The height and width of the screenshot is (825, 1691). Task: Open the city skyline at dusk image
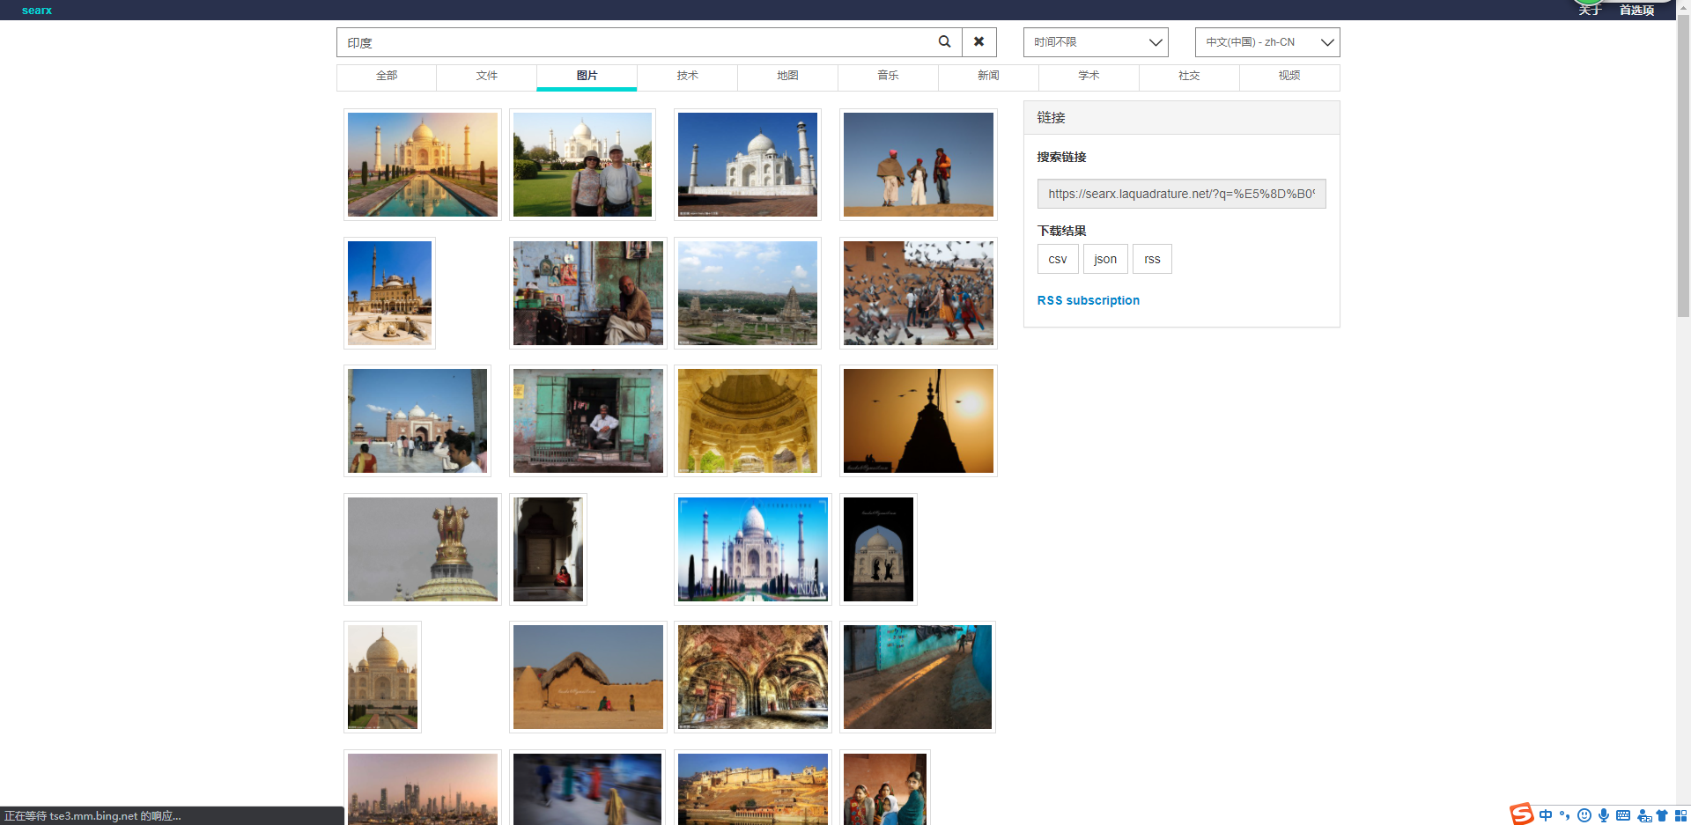click(x=423, y=789)
